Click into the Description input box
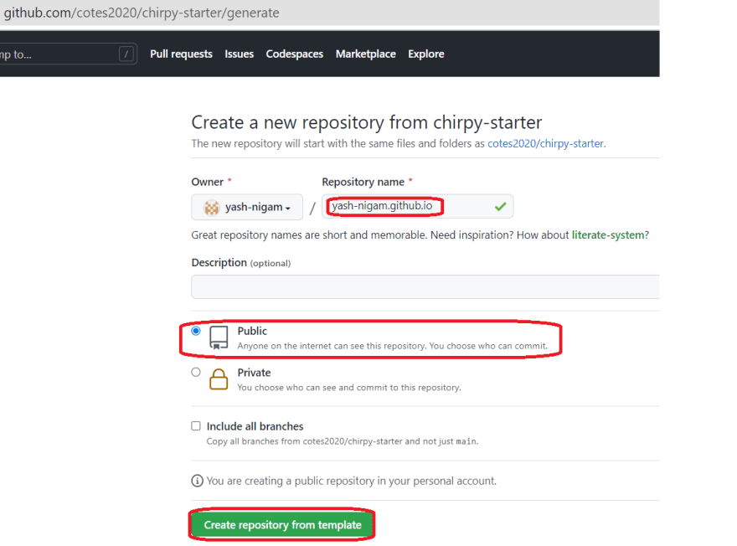Viewport: 737px width, 546px height. (425, 286)
